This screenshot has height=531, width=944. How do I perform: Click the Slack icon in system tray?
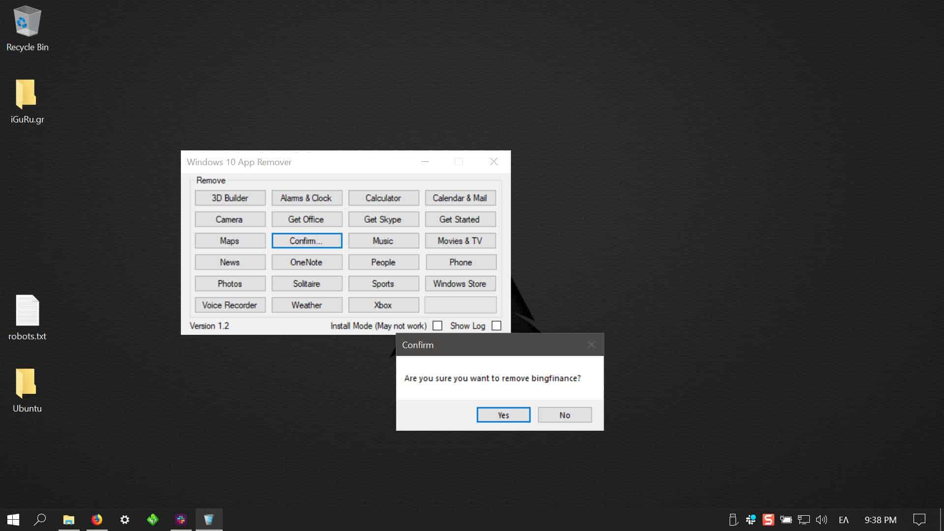pos(751,520)
